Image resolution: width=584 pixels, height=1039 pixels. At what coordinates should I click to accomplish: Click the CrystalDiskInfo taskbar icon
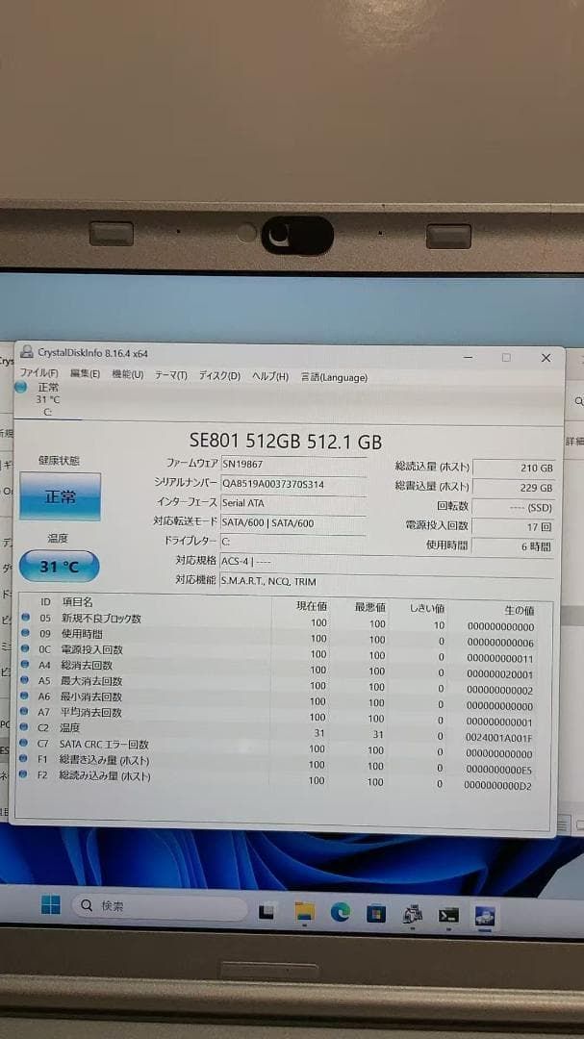(485, 916)
